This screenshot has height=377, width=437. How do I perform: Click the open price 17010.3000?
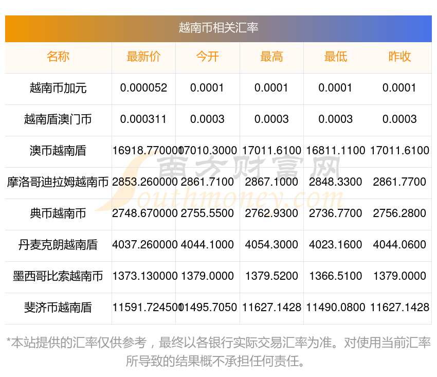tap(209, 151)
